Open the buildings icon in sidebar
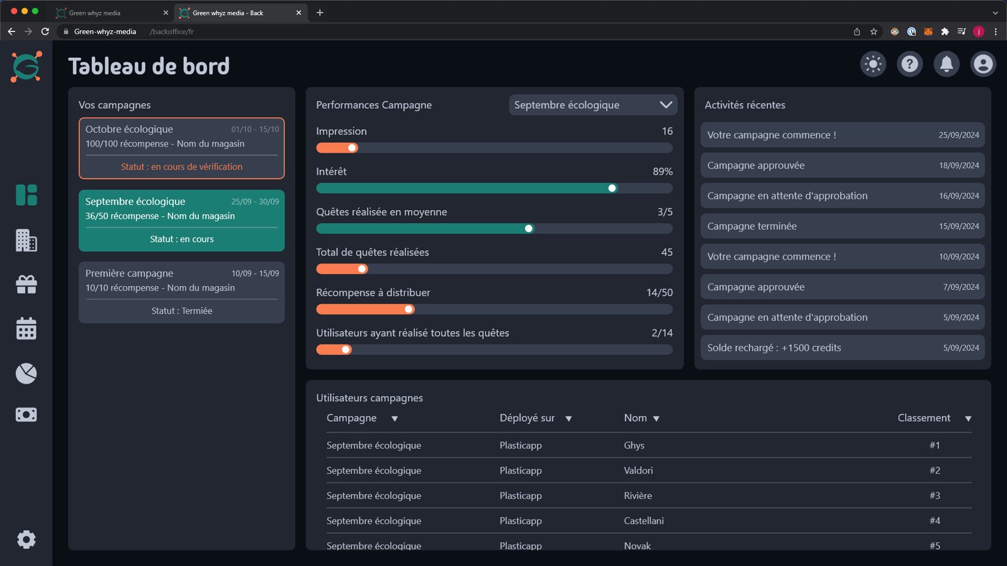Image resolution: width=1007 pixels, height=566 pixels. coord(26,240)
